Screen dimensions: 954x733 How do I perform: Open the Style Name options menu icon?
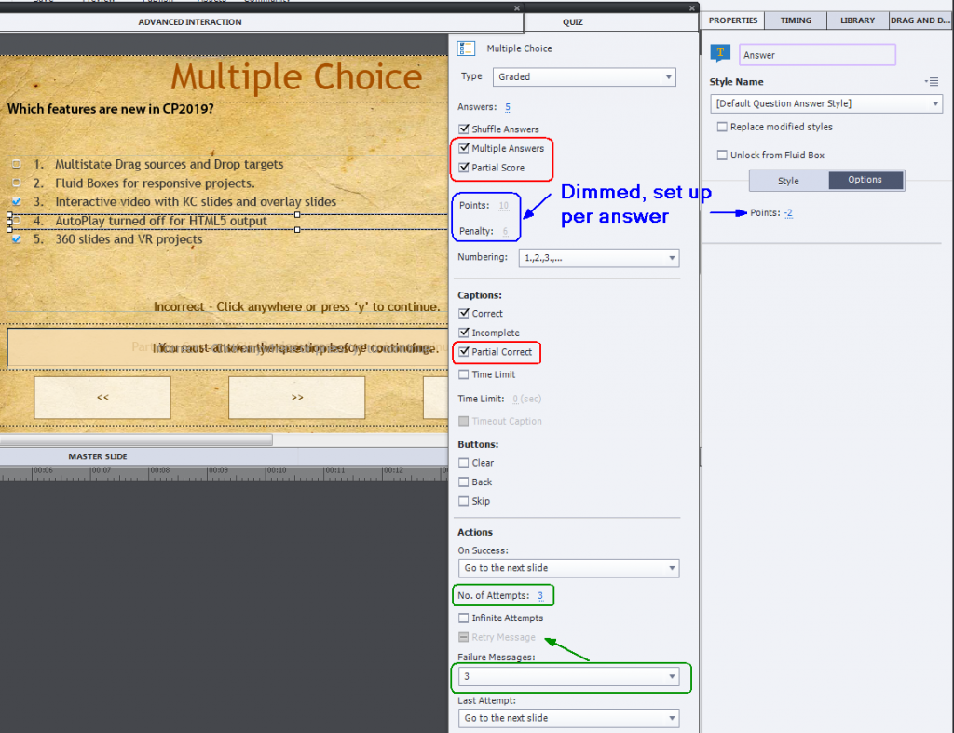[931, 82]
